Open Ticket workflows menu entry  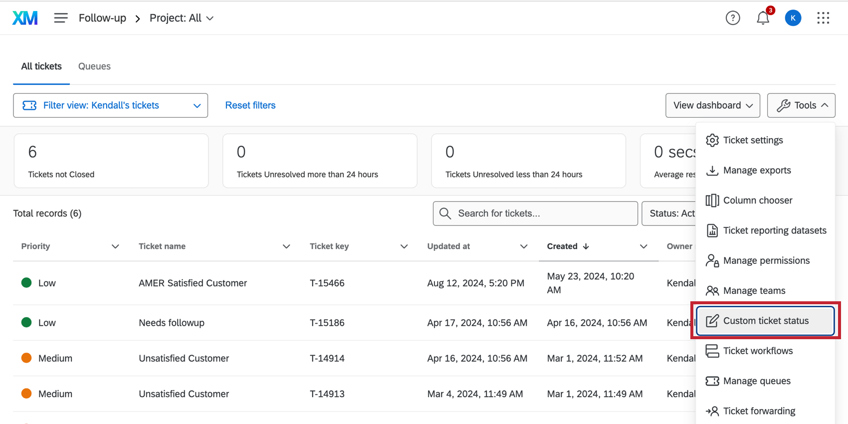click(x=758, y=351)
